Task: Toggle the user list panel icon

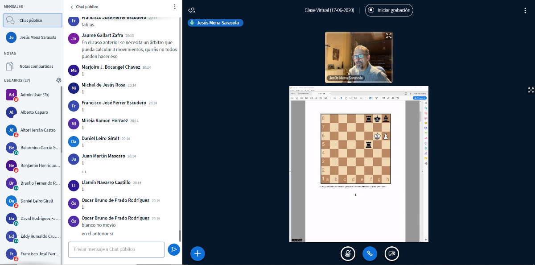Action: (x=192, y=10)
